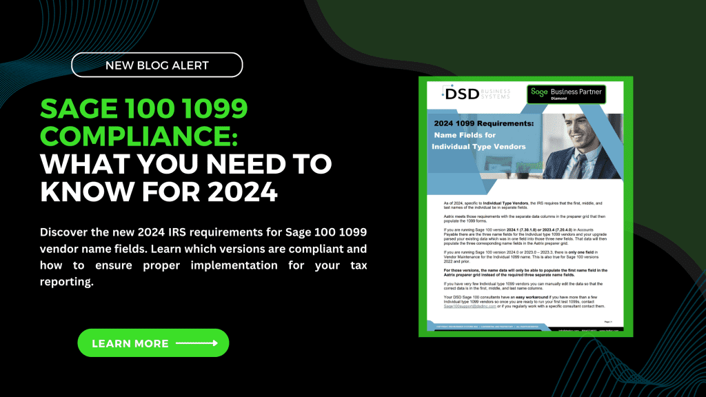Click the Sage100support email link
Screen dimensions: 706x397
click(x=470, y=307)
